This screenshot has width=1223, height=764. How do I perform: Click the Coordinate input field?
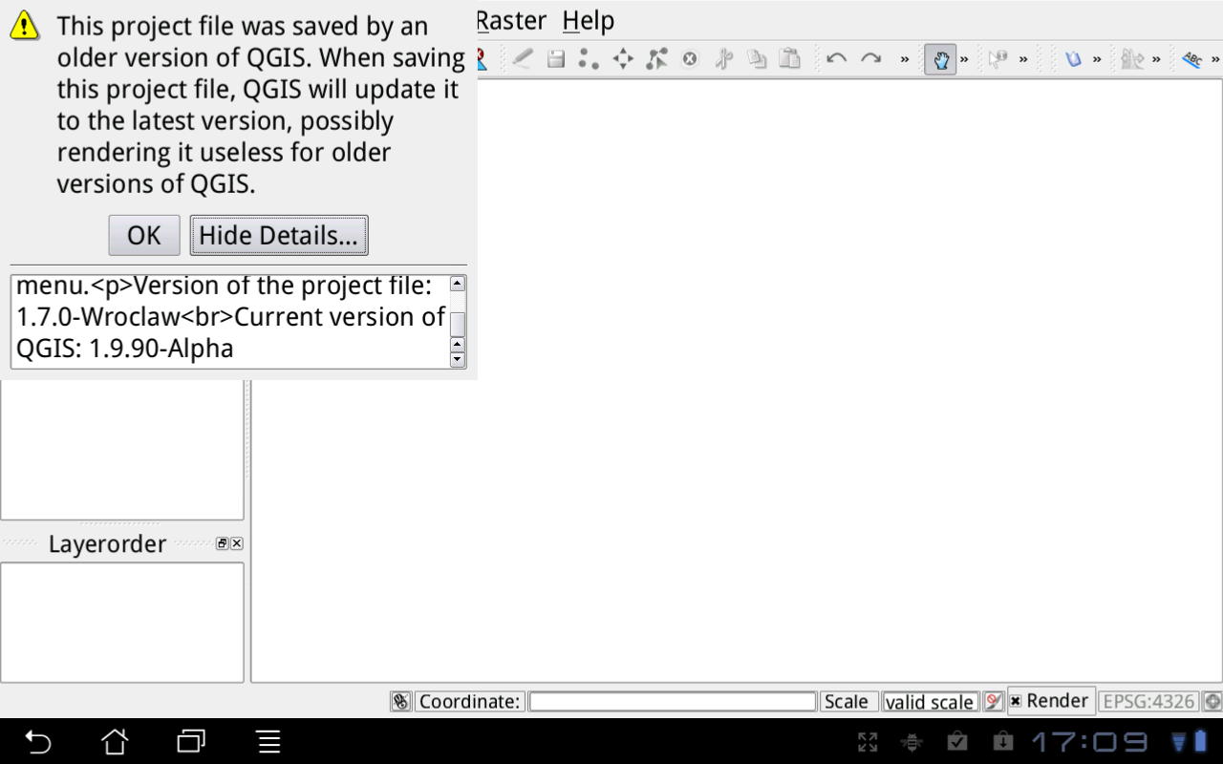(x=673, y=701)
